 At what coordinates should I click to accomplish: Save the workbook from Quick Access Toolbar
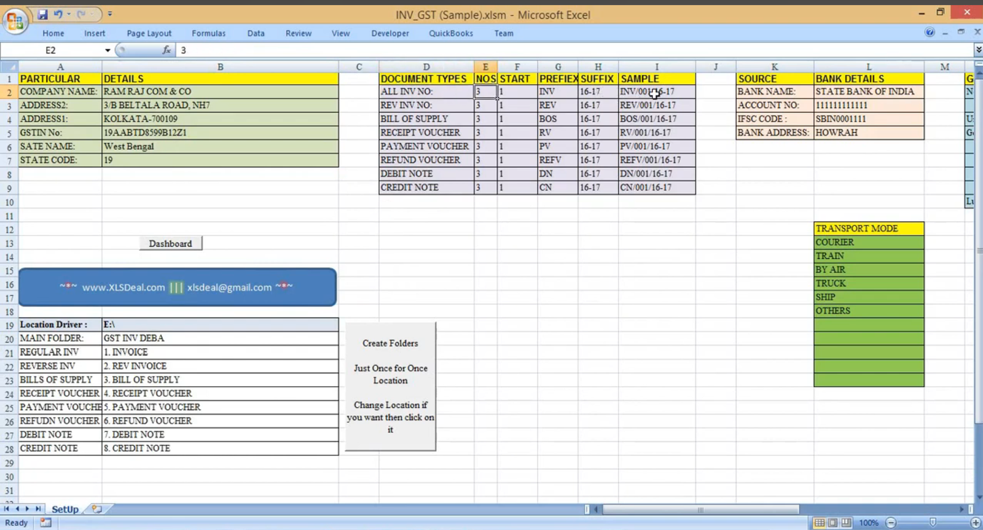tap(42, 14)
